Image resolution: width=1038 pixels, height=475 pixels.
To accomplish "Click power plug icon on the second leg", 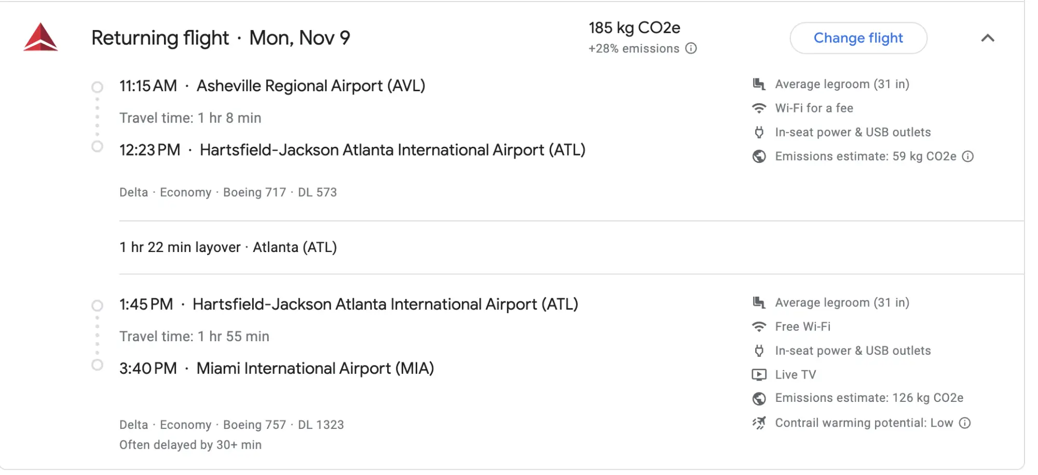I will pyautogui.click(x=759, y=351).
